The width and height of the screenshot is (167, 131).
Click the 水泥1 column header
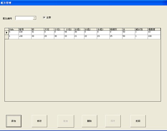click(x=79, y=29)
